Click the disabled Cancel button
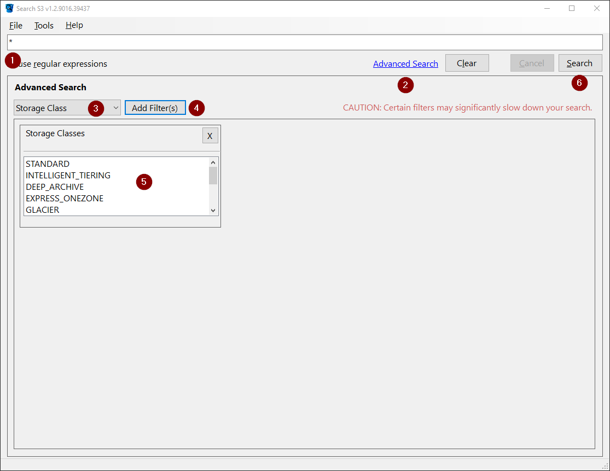 click(x=532, y=63)
